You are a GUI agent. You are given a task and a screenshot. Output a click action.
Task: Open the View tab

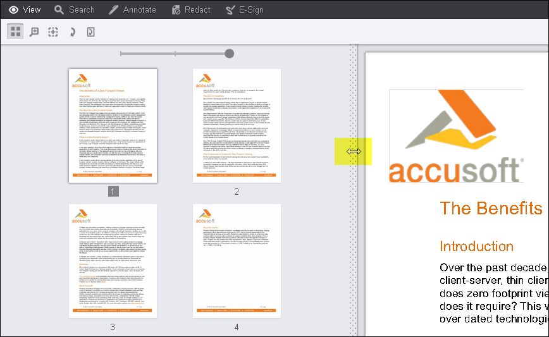tap(25, 9)
